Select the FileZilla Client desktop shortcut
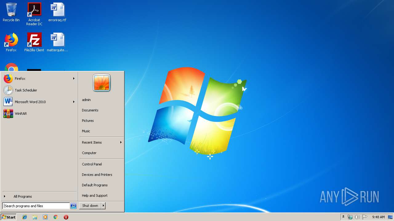The width and height of the screenshot is (394, 221). click(x=34, y=42)
